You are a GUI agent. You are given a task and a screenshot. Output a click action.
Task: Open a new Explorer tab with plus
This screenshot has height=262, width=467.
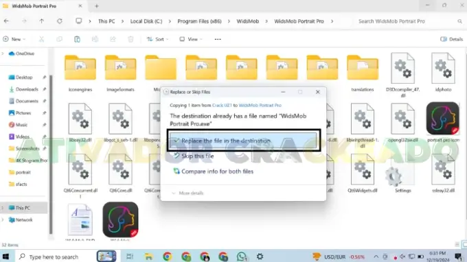click(x=97, y=6)
